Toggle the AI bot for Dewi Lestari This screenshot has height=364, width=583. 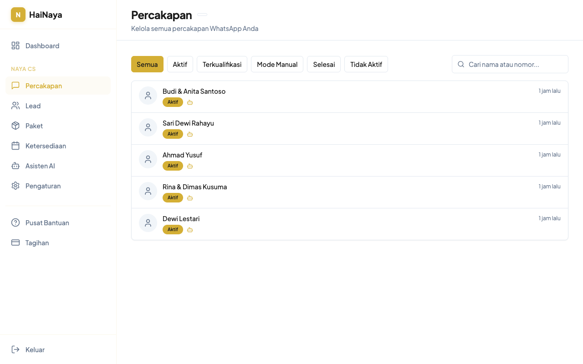(x=190, y=229)
